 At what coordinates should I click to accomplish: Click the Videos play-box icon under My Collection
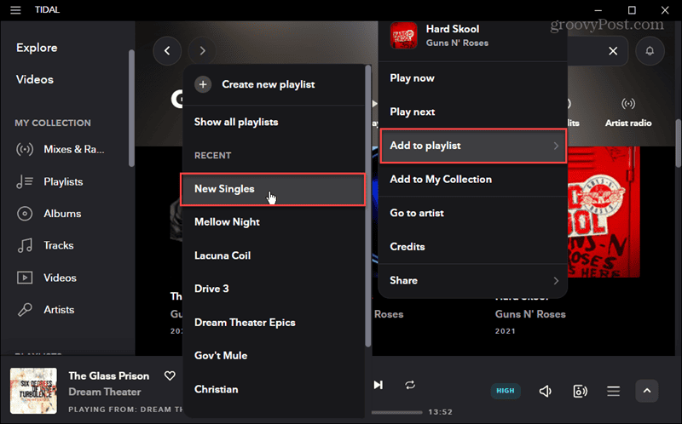(x=25, y=278)
